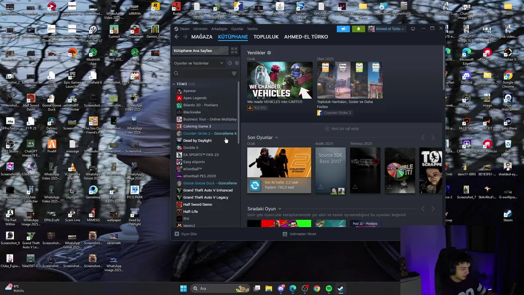524x295 pixels.
Task: Click the Apex Legends icon in the game list
Action: click(x=179, y=98)
